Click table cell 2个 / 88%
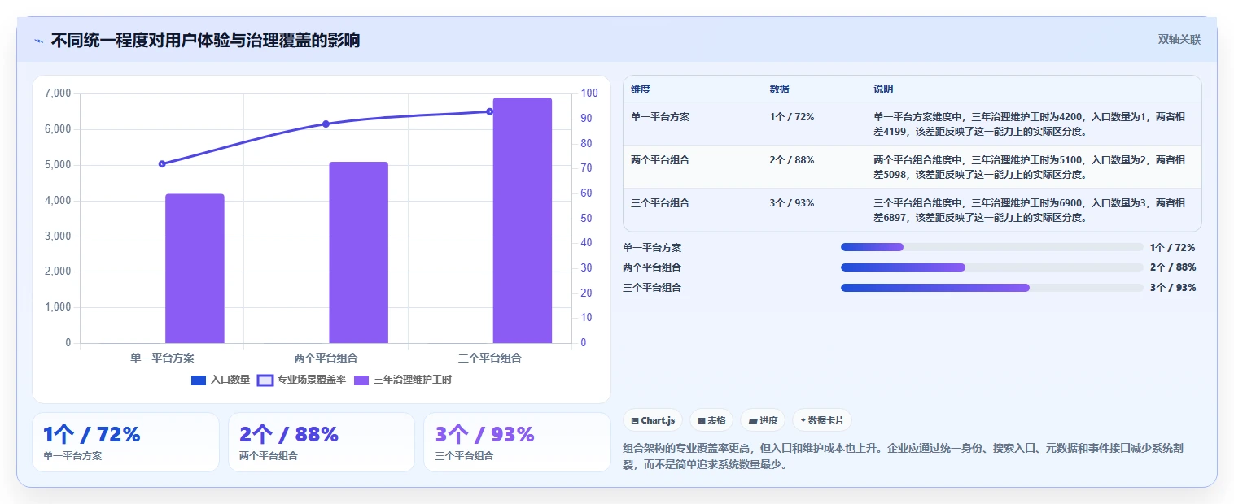This screenshot has width=1234, height=504. (x=792, y=160)
